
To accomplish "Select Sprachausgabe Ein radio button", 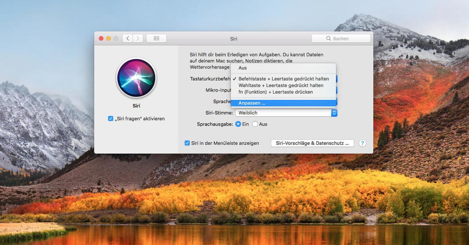I will click(238, 124).
